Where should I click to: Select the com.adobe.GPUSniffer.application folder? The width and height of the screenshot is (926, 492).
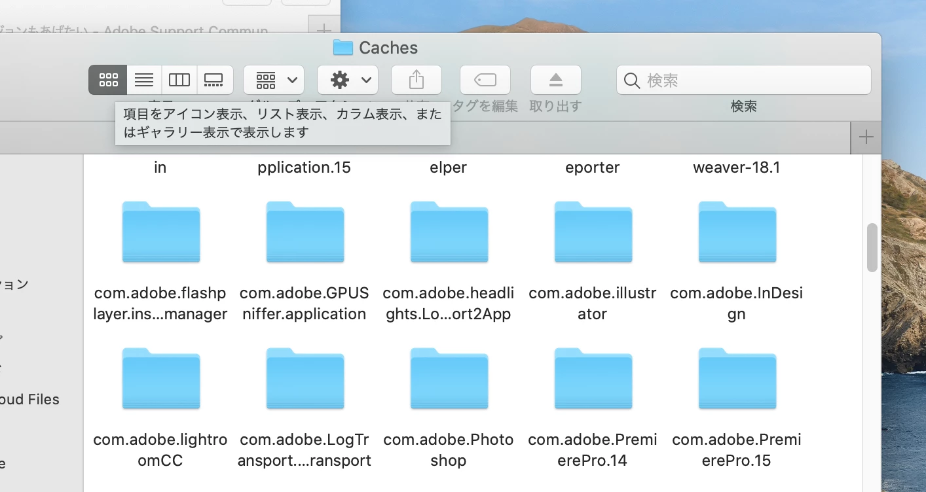(305, 232)
